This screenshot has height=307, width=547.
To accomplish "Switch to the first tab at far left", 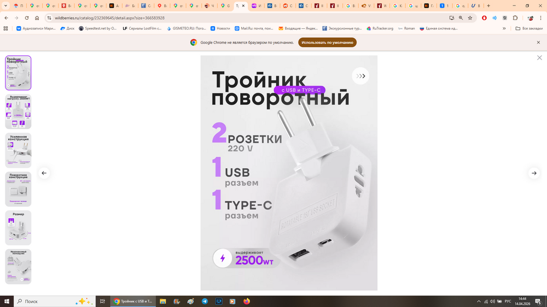I will pos(19,5).
